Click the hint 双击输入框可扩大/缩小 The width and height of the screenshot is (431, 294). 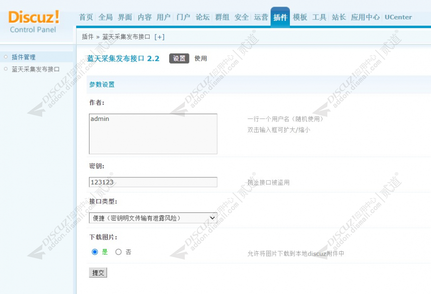point(278,130)
